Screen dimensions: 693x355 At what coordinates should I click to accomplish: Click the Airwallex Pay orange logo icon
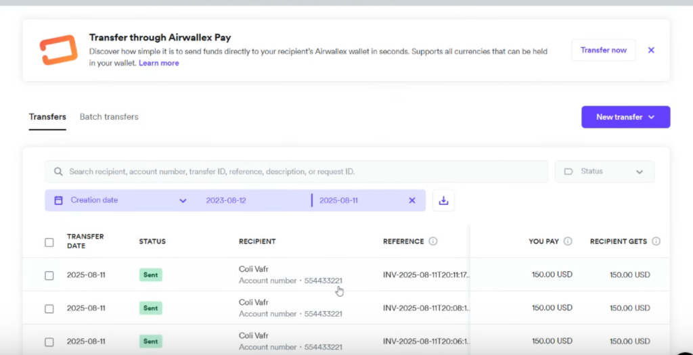[58, 50]
